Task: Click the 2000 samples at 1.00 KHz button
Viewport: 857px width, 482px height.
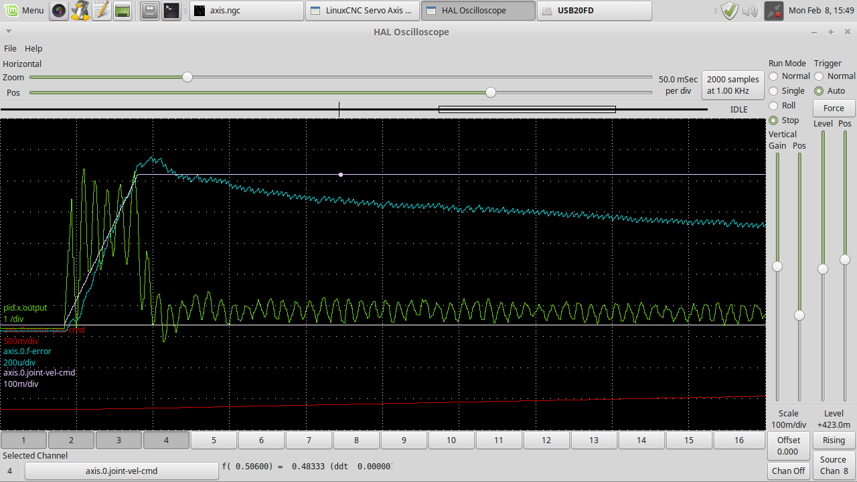Action: 732,84
